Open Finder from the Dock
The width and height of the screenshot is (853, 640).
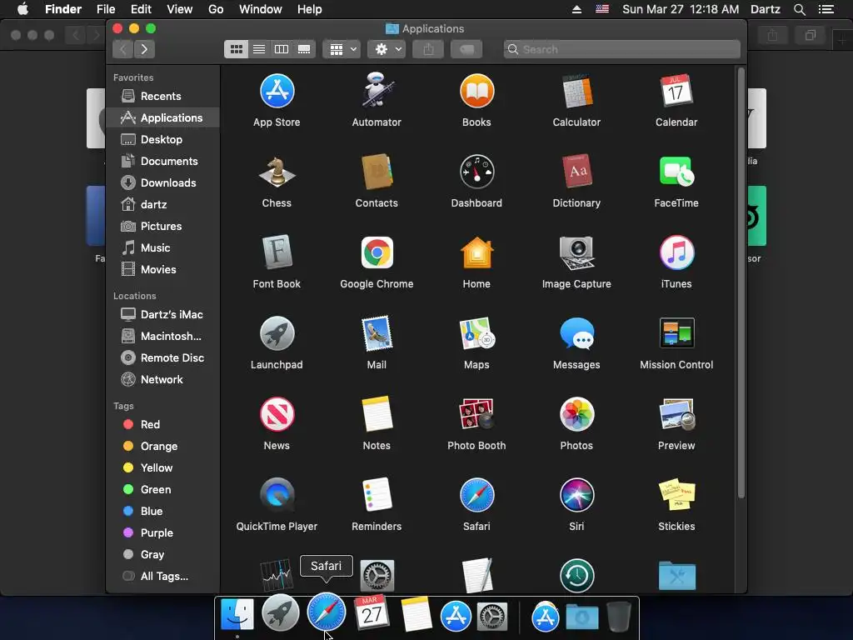(237, 614)
